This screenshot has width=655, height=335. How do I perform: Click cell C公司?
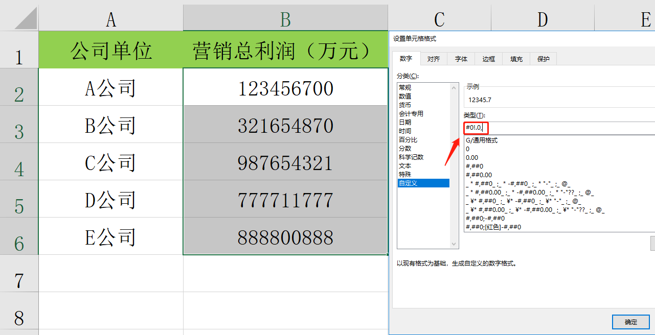111,161
